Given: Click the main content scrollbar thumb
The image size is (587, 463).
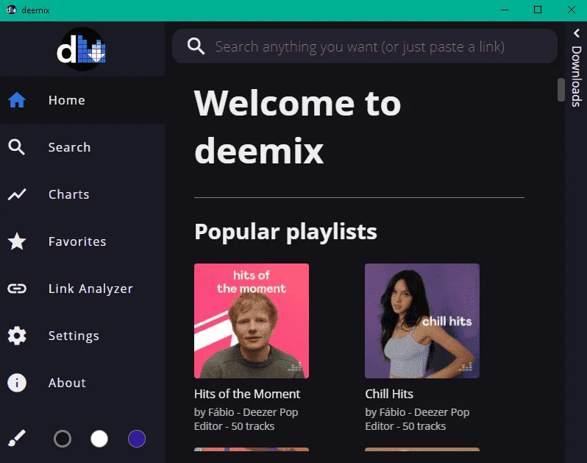Looking at the screenshot, I should pyautogui.click(x=561, y=90).
